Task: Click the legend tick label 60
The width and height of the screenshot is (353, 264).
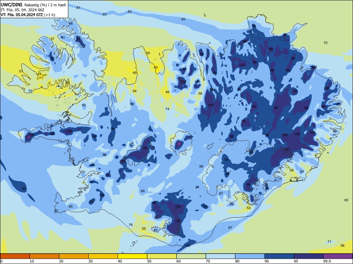Action: [179, 261]
